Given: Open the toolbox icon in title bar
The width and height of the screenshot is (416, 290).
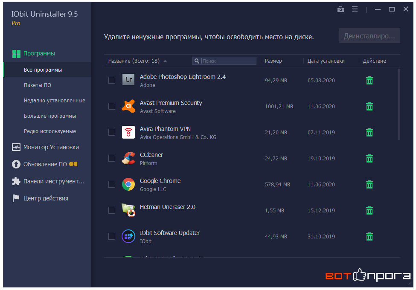Looking at the screenshot, I should (x=340, y=9).
